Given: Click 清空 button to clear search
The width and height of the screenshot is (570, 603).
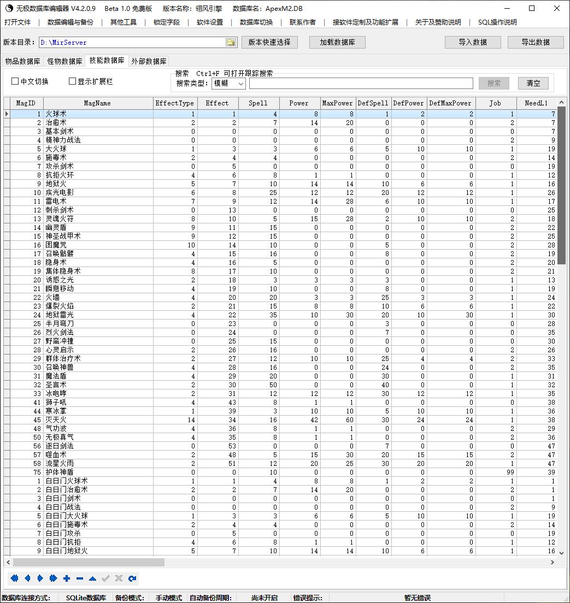Looking at the screenshot, I should 533,83.
